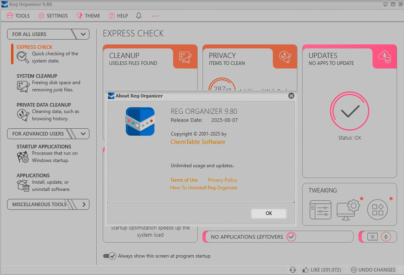
Task: Open the three-dots overflow menu
Action: [x=155, y=16]
